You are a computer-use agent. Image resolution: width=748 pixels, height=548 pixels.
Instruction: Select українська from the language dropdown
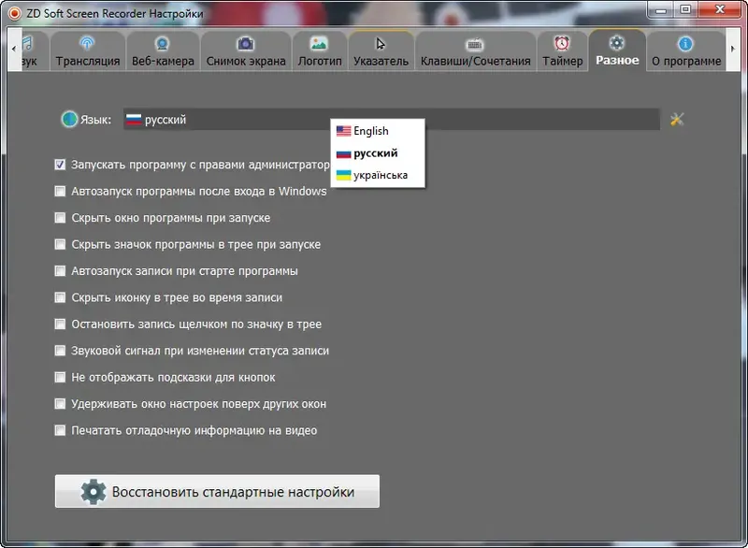pyautogui.click(x=378, y=175)
